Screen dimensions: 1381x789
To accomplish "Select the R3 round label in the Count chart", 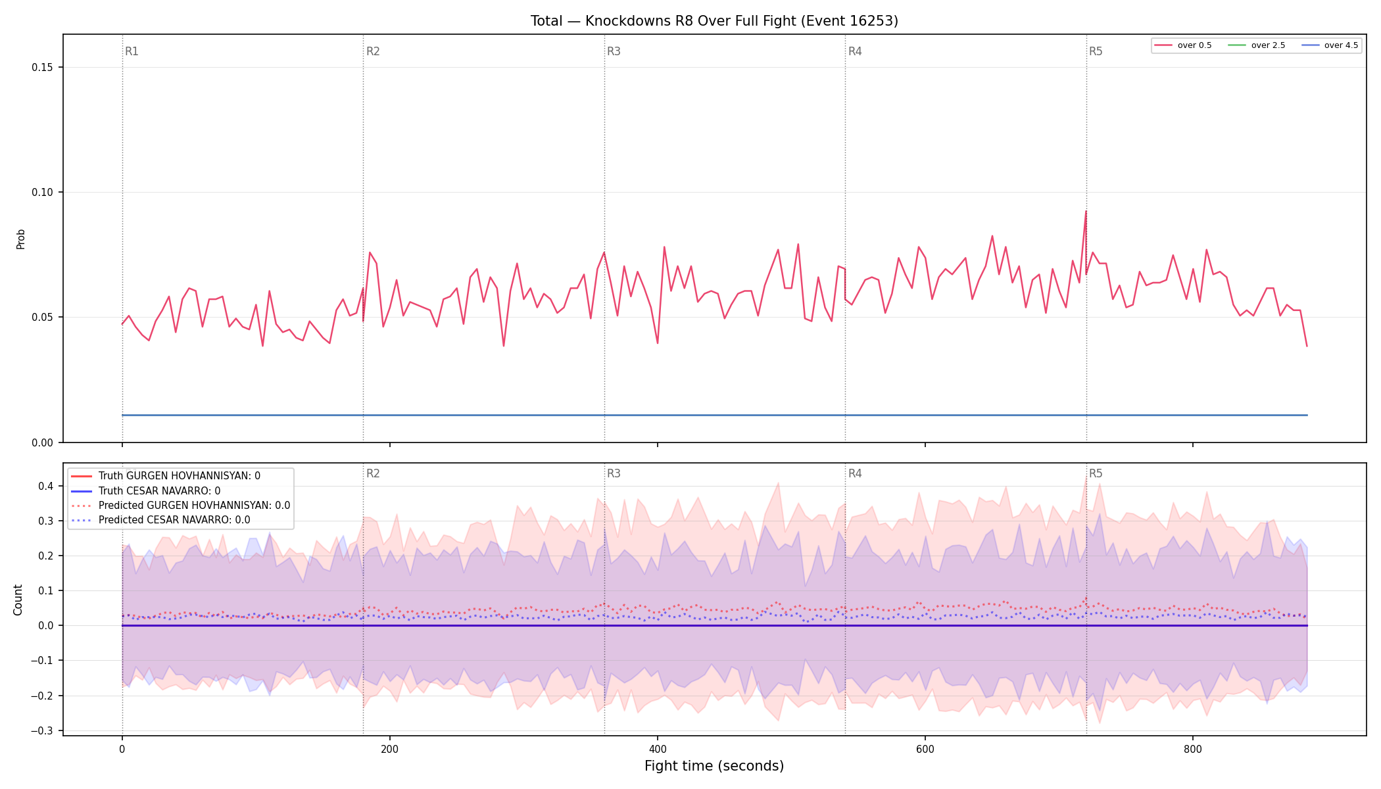I will coord(614,473).
